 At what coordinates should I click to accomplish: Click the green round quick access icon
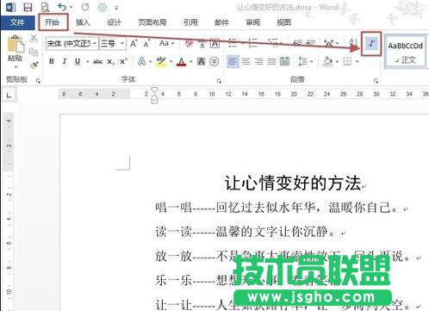103,8
